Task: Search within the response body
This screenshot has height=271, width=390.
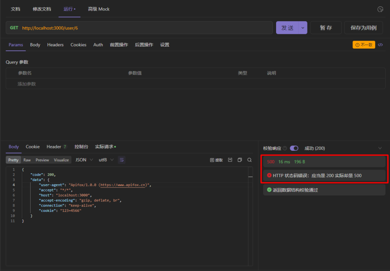Action: pyautogui.click(x=250, y=160)
